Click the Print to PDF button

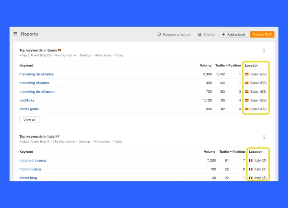coord(262,34)
